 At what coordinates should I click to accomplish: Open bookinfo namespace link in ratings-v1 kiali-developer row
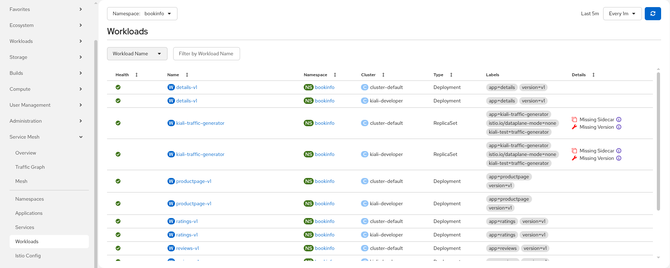(x=325, y=235)
